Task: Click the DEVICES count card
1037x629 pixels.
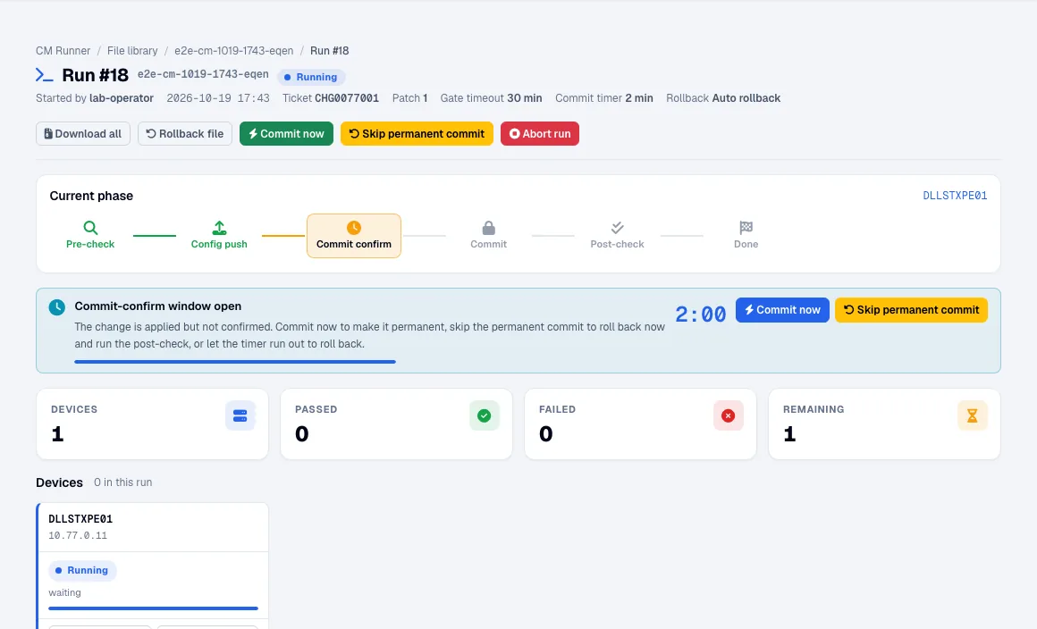Action: (152, 424)
